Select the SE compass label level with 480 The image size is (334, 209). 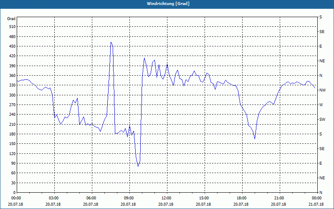tap(322, 32)
